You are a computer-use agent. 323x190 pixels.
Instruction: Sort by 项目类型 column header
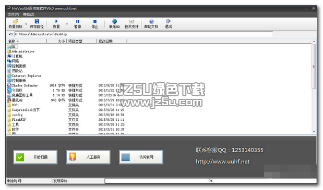click(x=81, y=41)
